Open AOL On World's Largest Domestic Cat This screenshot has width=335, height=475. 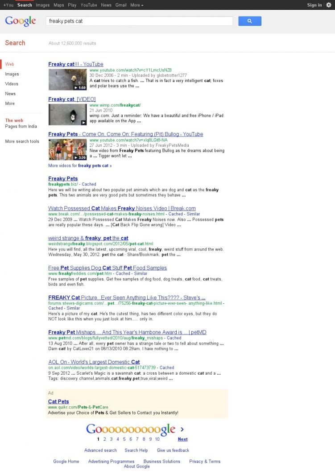(94, 362)
